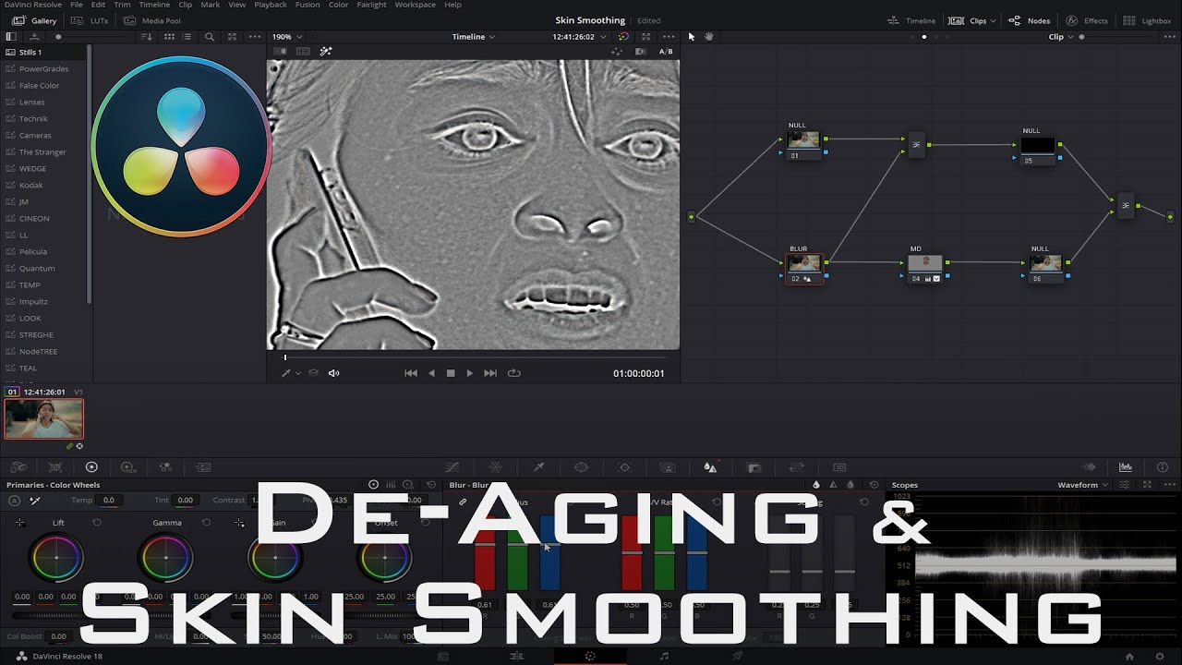Click the Gallery button
Screen dimensions: 1182x665
point(34,20)
